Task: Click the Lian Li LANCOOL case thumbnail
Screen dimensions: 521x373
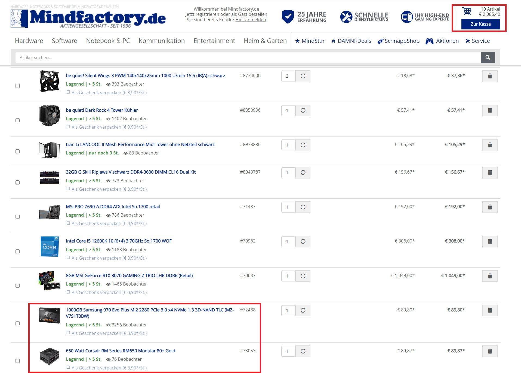Action: 49,150
